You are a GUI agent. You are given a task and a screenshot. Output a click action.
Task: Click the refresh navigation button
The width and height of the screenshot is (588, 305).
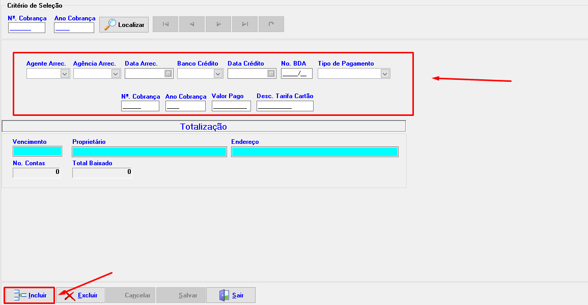(x=271, y=24)
